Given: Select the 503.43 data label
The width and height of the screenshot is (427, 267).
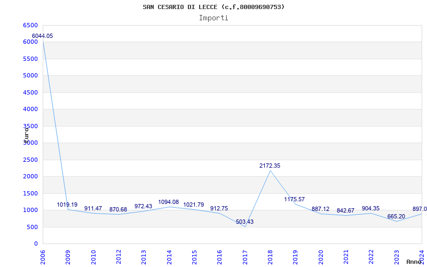Looking at the screenshot, I should [244, 222].
